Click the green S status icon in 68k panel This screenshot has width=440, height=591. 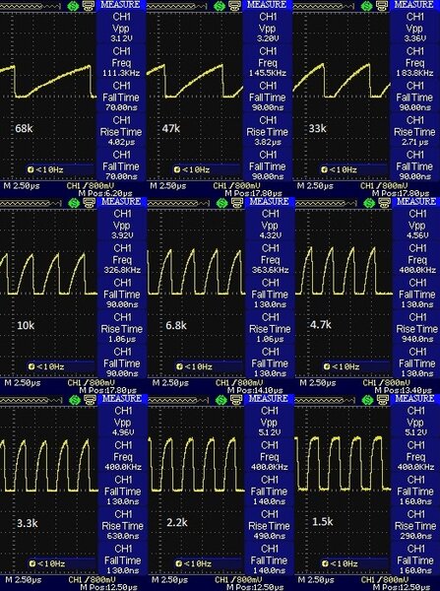(73, 6)
